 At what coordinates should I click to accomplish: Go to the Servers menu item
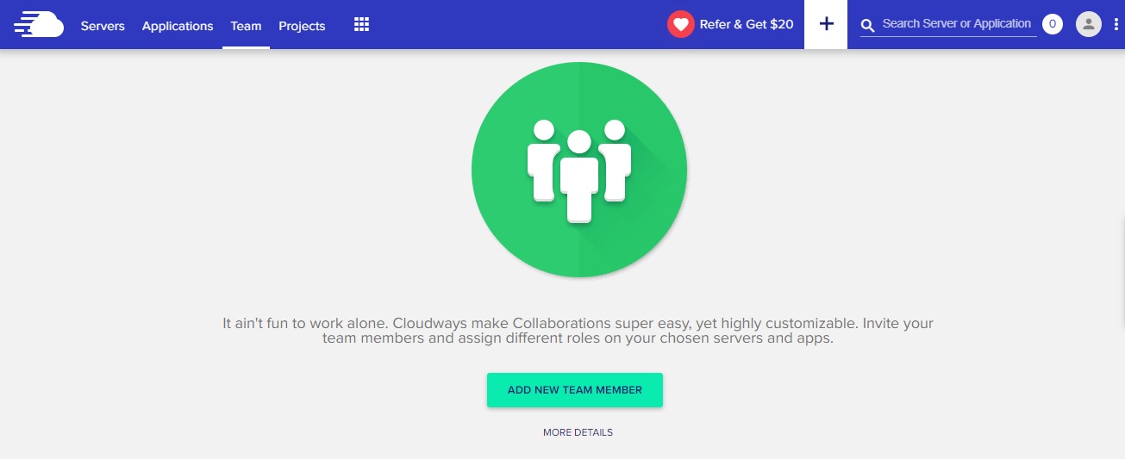[103, 26]
